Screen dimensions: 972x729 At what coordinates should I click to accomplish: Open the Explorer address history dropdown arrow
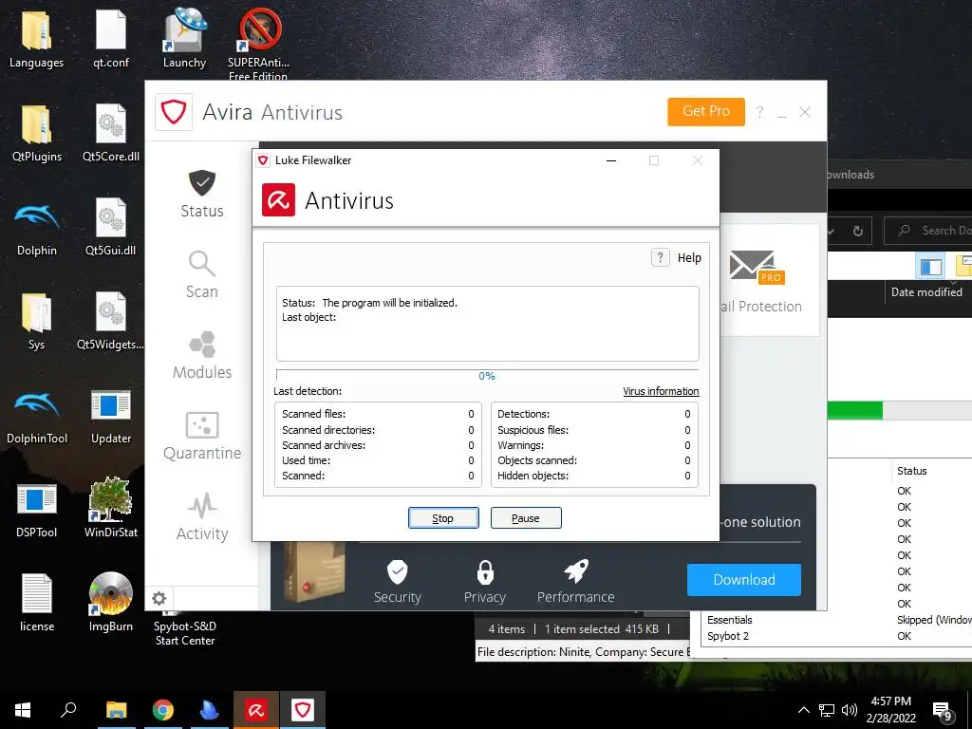831,232
